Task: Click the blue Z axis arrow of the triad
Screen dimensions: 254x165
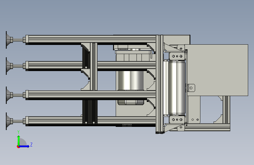Action: tap(24, 146)
